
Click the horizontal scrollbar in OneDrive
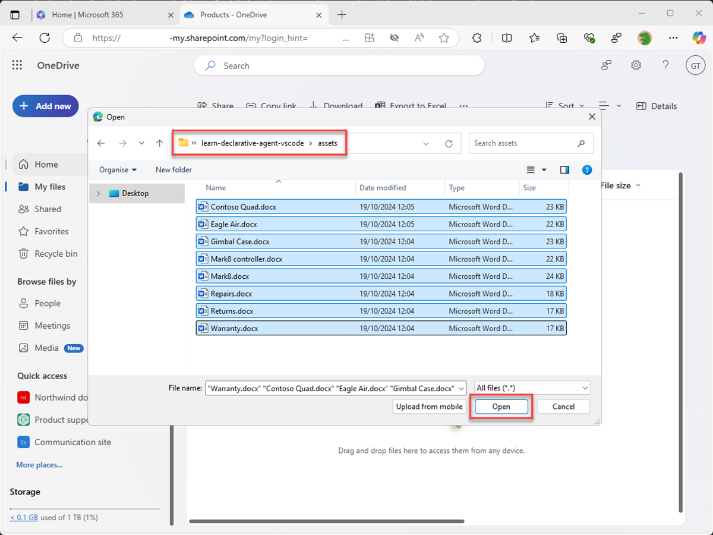click(326, 521)
